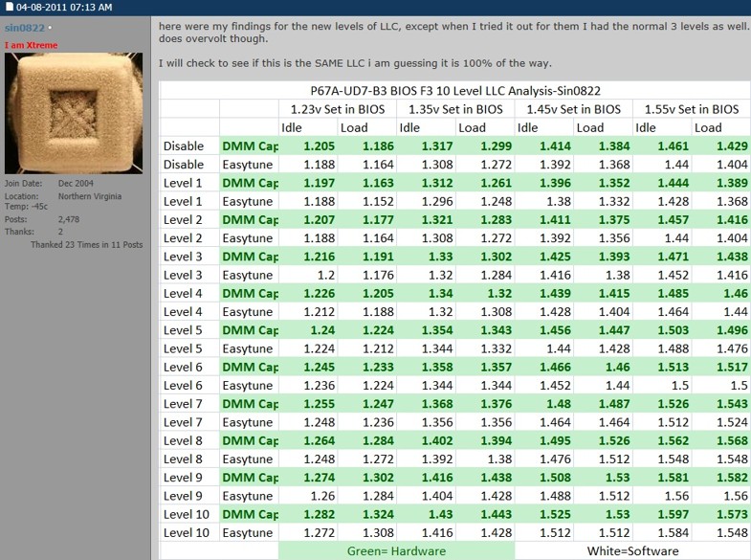
Task: Click the Easytune label in the Level 10 row
Action: 248,533
